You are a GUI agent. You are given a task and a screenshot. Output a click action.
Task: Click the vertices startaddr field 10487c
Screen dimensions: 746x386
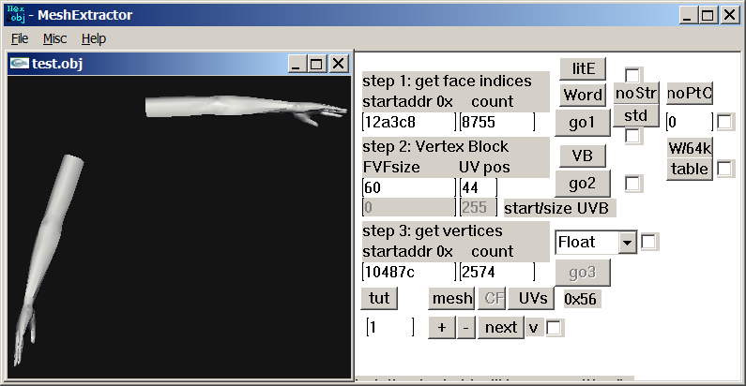click(x=409, y=272)
